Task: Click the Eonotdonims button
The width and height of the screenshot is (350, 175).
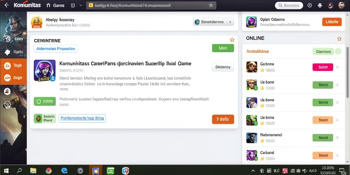Action: click(x=209, y=22)
